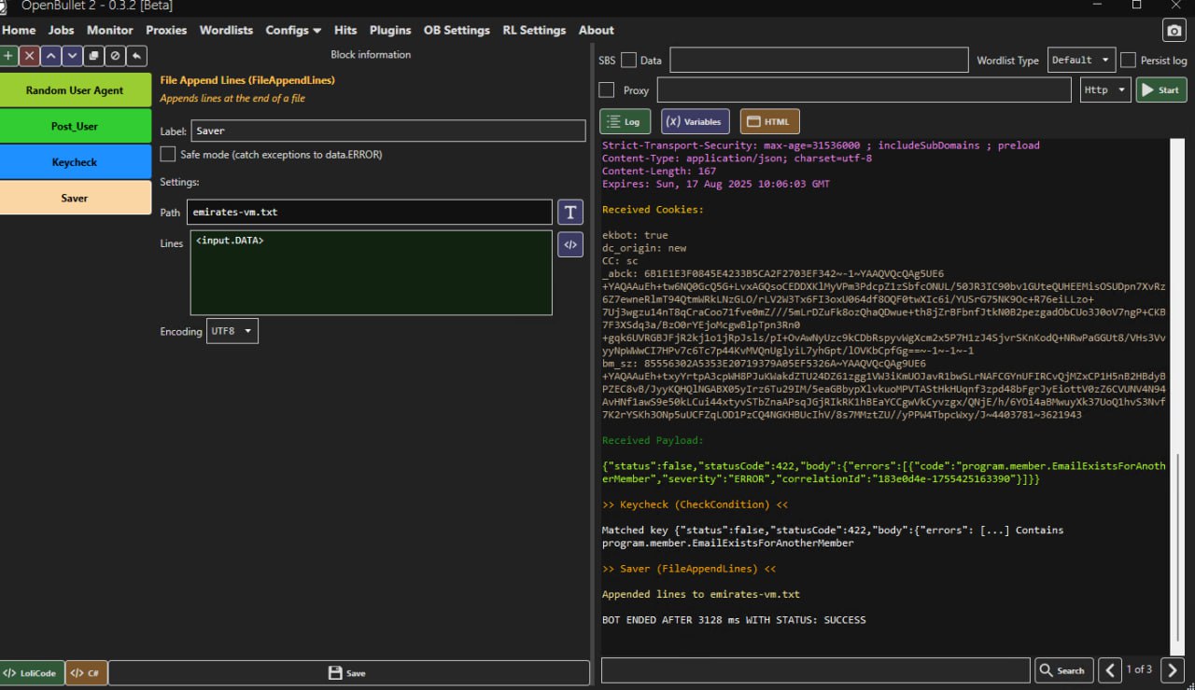Click the undo arrow icon in block toolbar

click(x=136, y=56)
